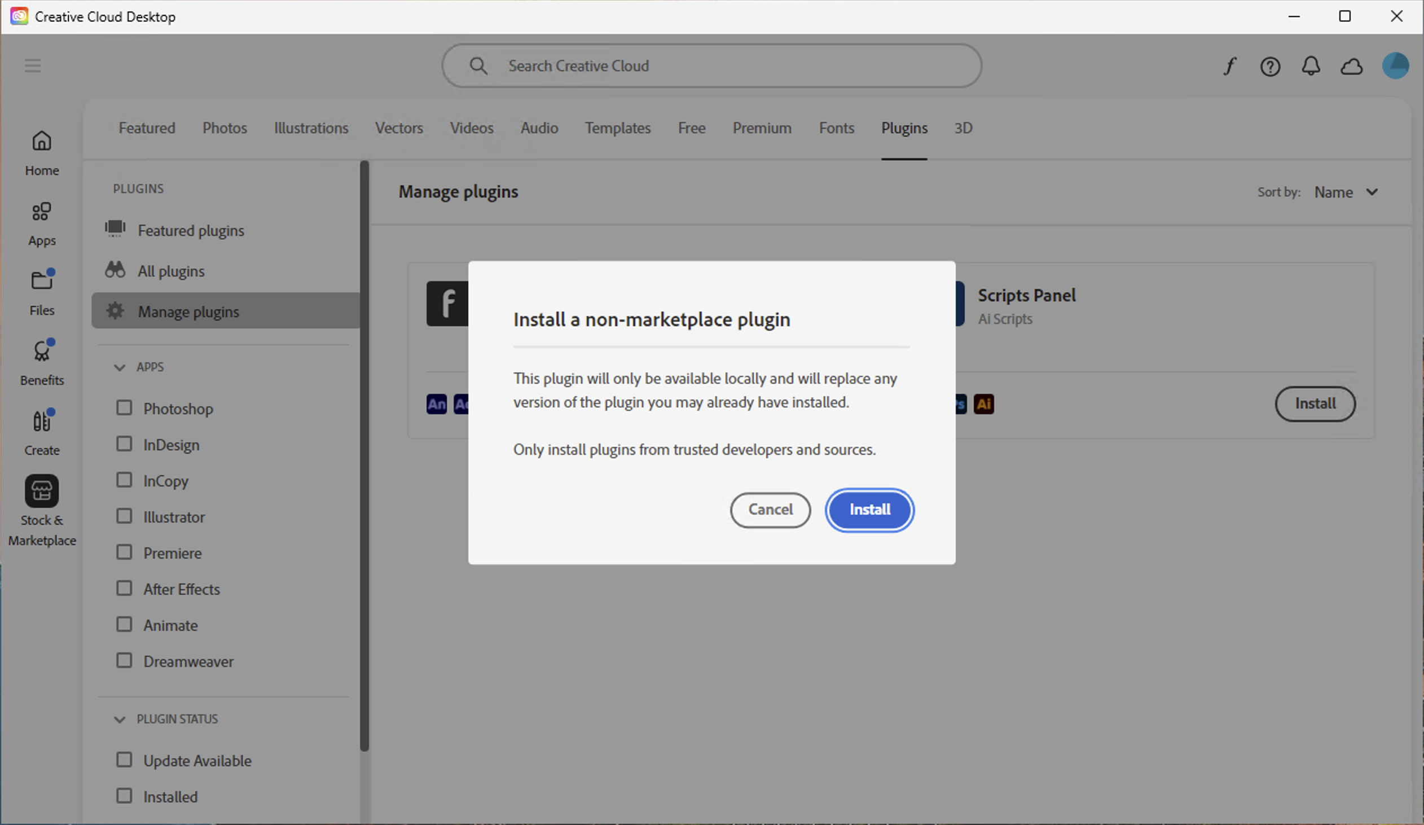1424x825 pixels.
Task: Click the Manage plugins gear icon
Action: [115, 310]
